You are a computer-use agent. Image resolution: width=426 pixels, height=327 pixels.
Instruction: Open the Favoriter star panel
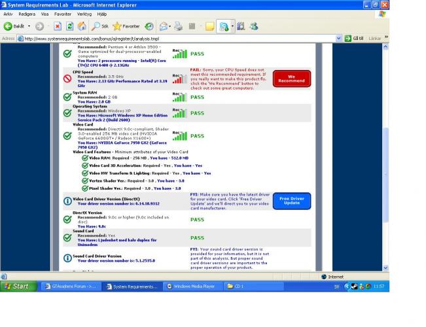pyautogui.click(x=126, y=26)
